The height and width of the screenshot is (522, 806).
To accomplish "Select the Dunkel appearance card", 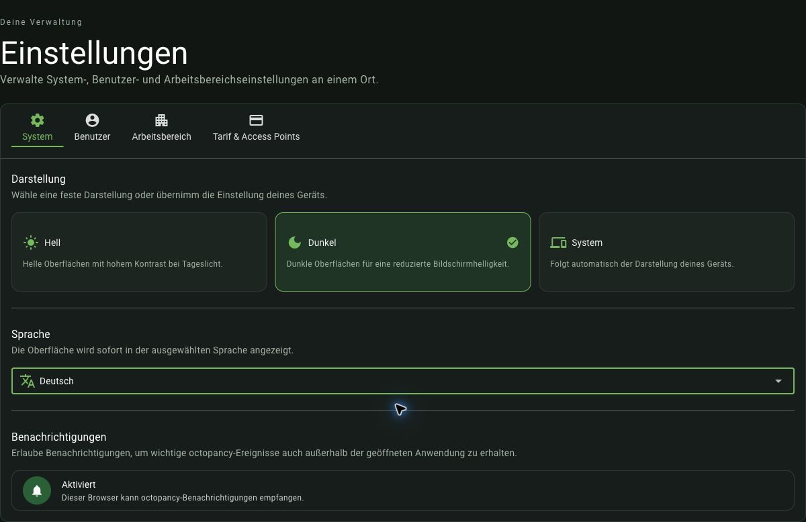I will tap(403, 252).
